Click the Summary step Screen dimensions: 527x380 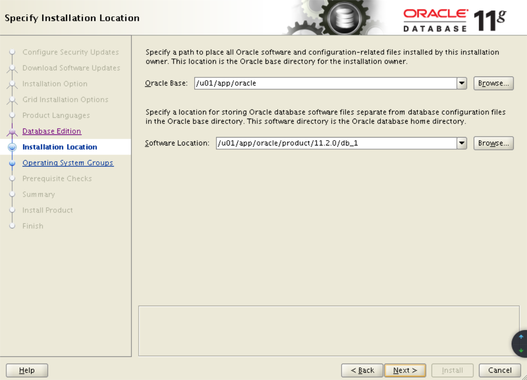coord(38,194)
